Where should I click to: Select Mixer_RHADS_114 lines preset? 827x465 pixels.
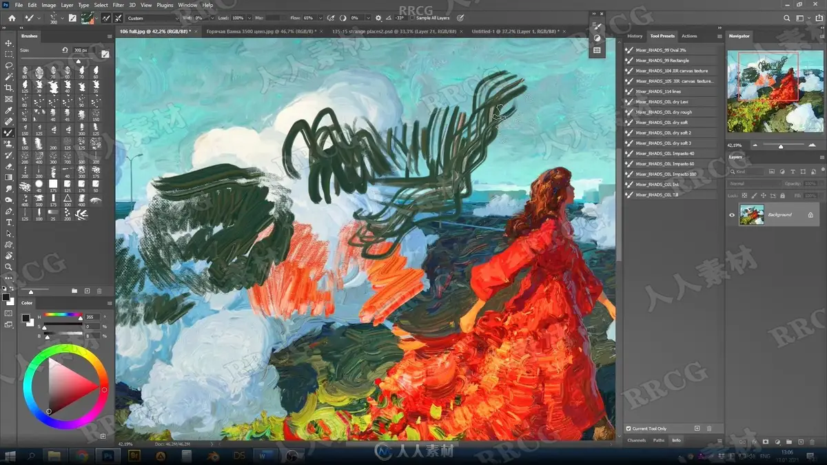click(671, 92)
